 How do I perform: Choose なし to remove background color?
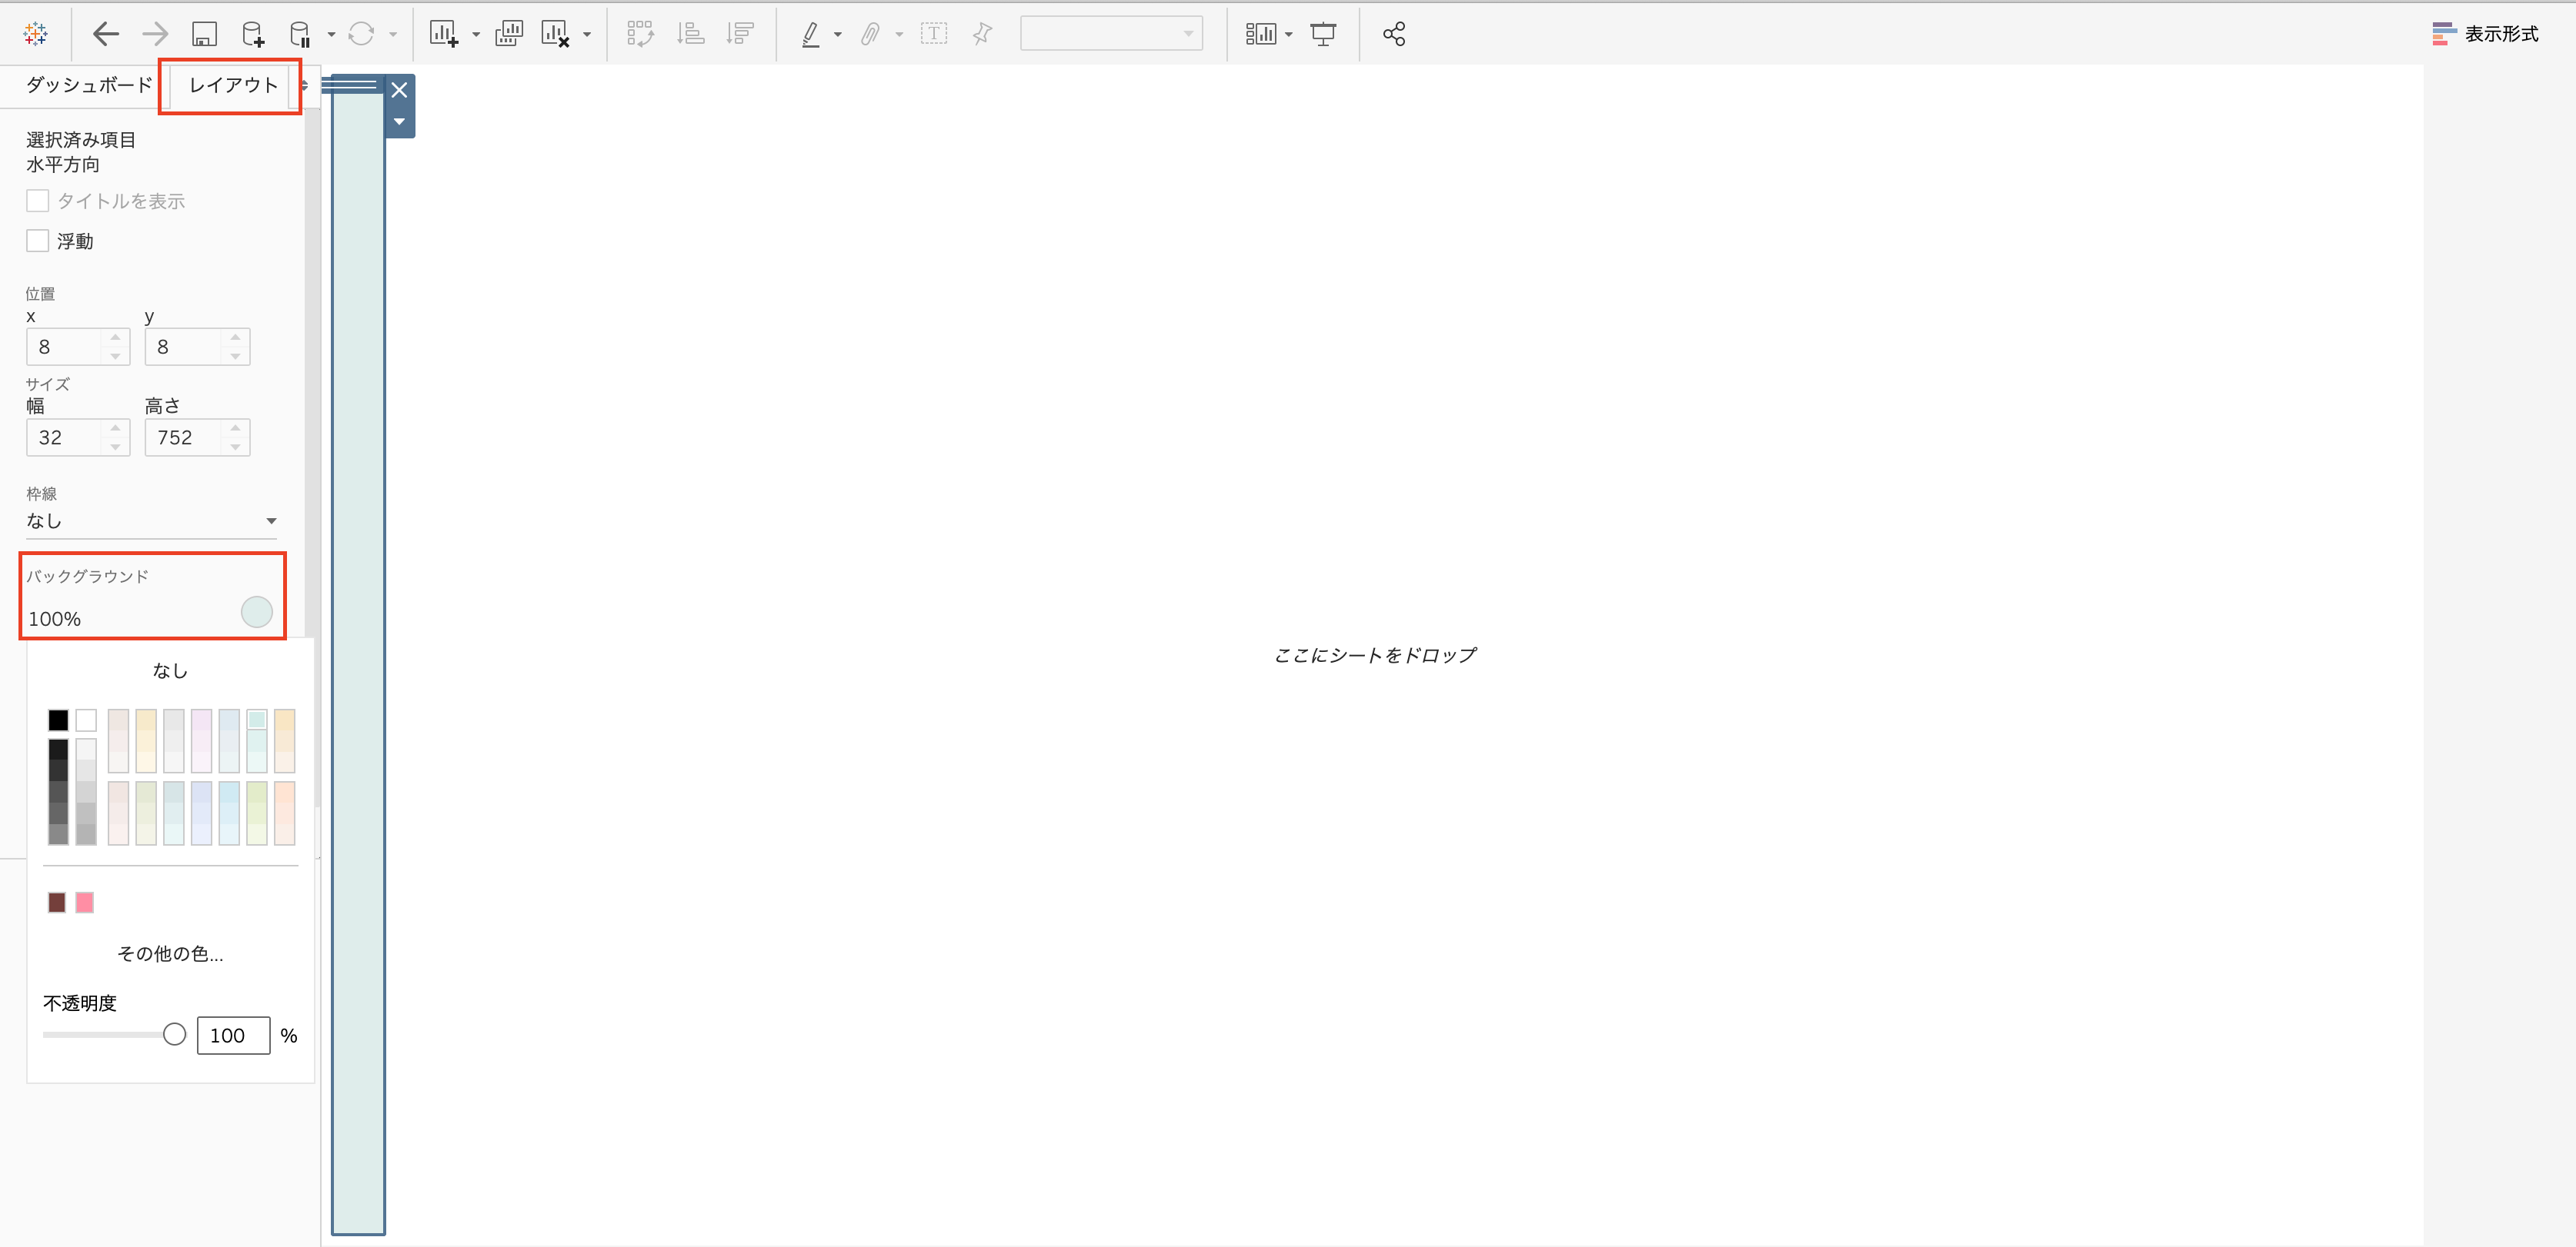click(x=170, y=670)
